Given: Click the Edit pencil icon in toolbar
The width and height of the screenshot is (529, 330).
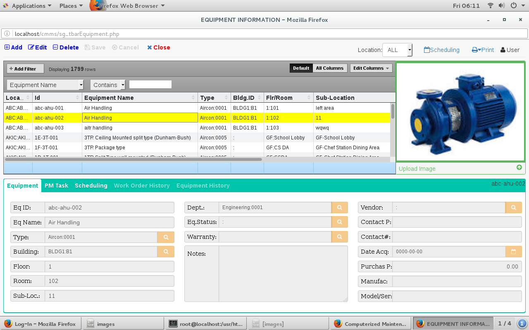Looking at the screenshot, I should coord(31,47).
